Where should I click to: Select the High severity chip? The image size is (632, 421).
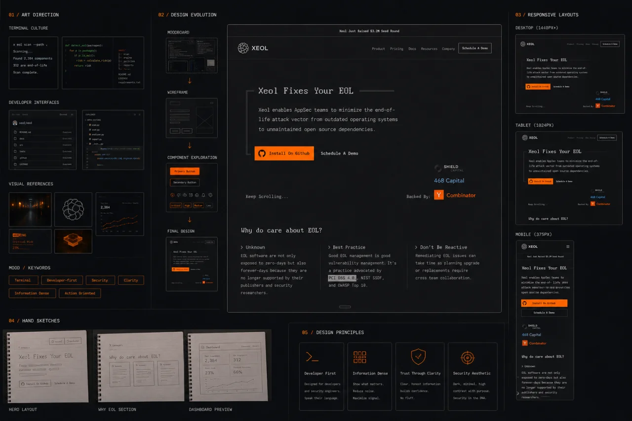tap(188, 206)
